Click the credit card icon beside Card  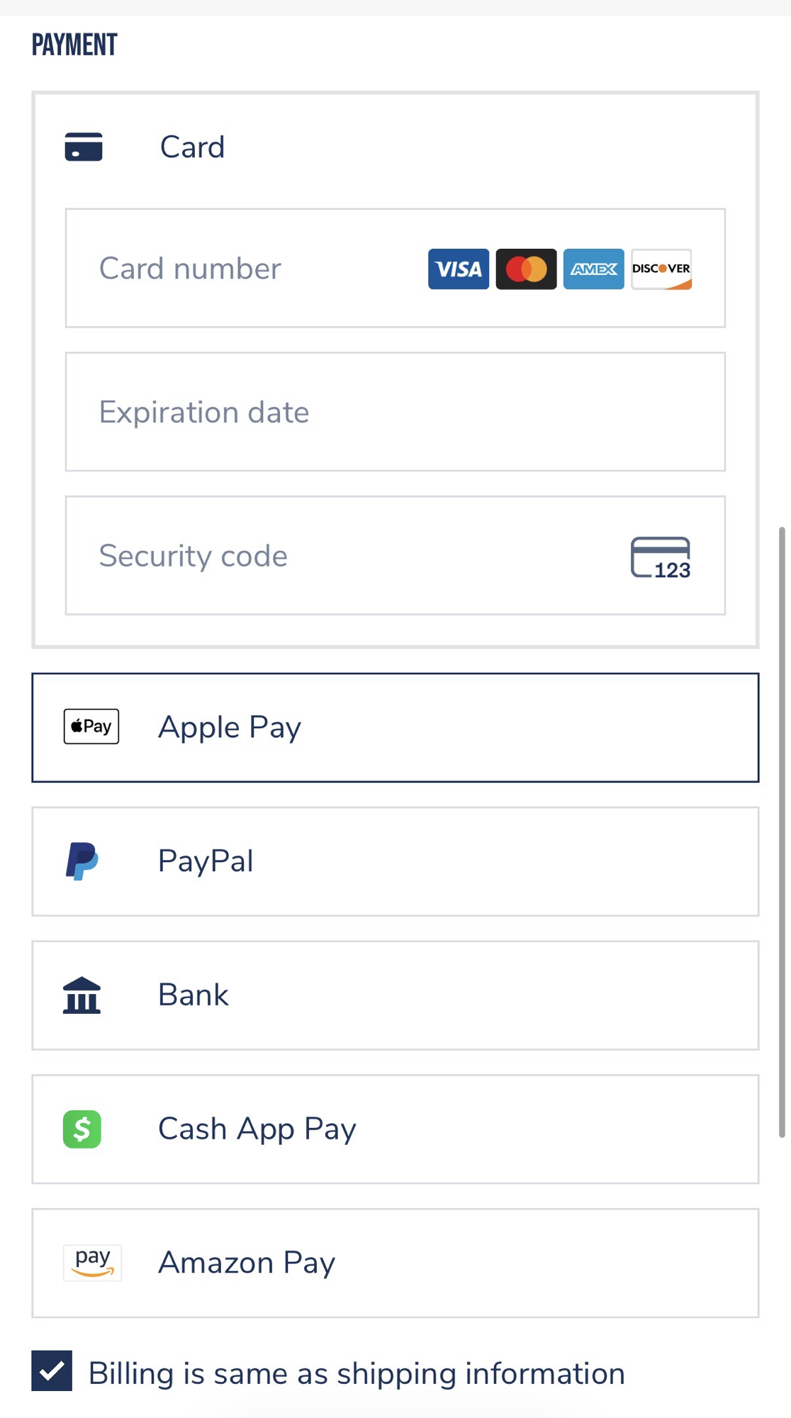click(x=84, y=147)
